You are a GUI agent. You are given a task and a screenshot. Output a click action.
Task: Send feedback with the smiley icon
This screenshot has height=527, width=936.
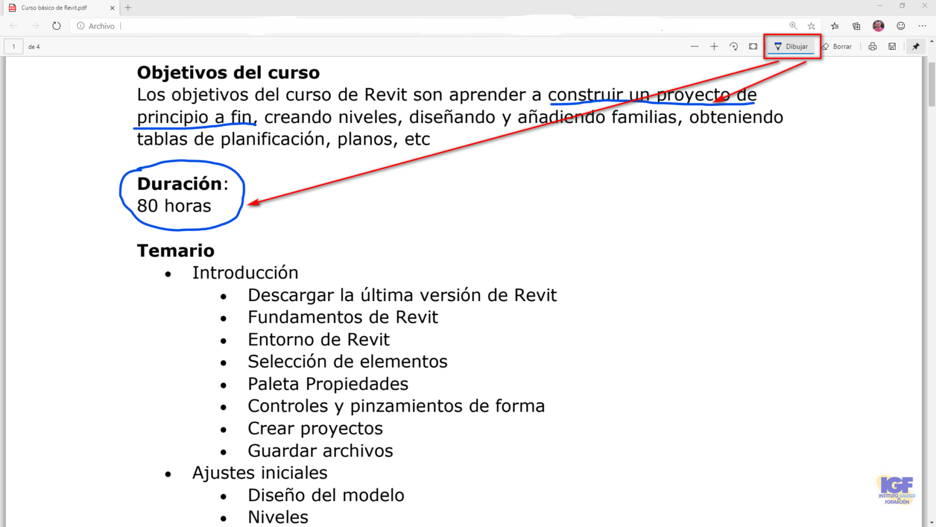click(x=901, y=26)
